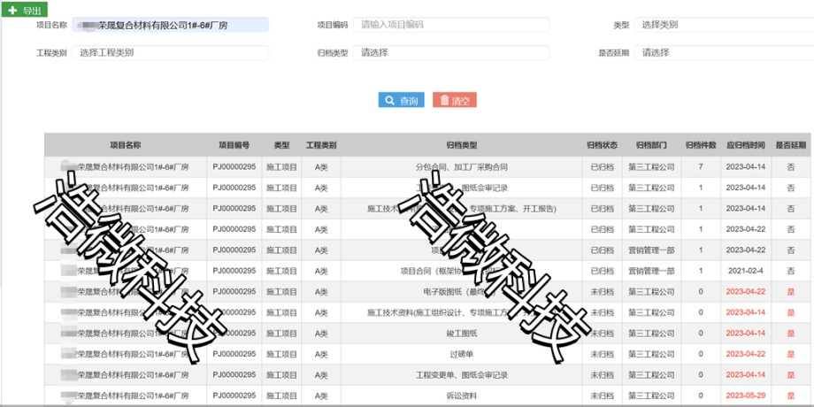Click PJ00000295 in the 分包合同、加工厂采购合同 row
814x407 pixels.
pos(234,166)
